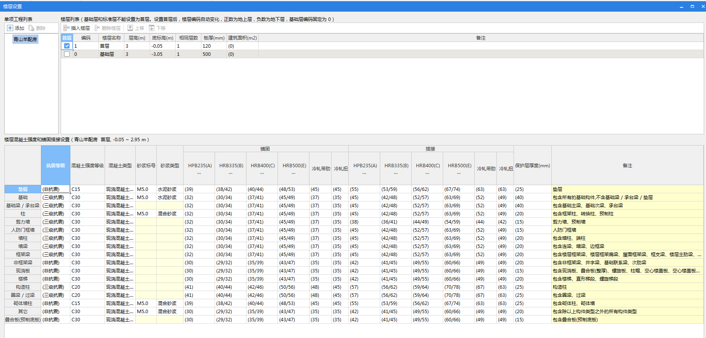
Task: Select the 基础层 floor name cell
Action: (112, 54)
